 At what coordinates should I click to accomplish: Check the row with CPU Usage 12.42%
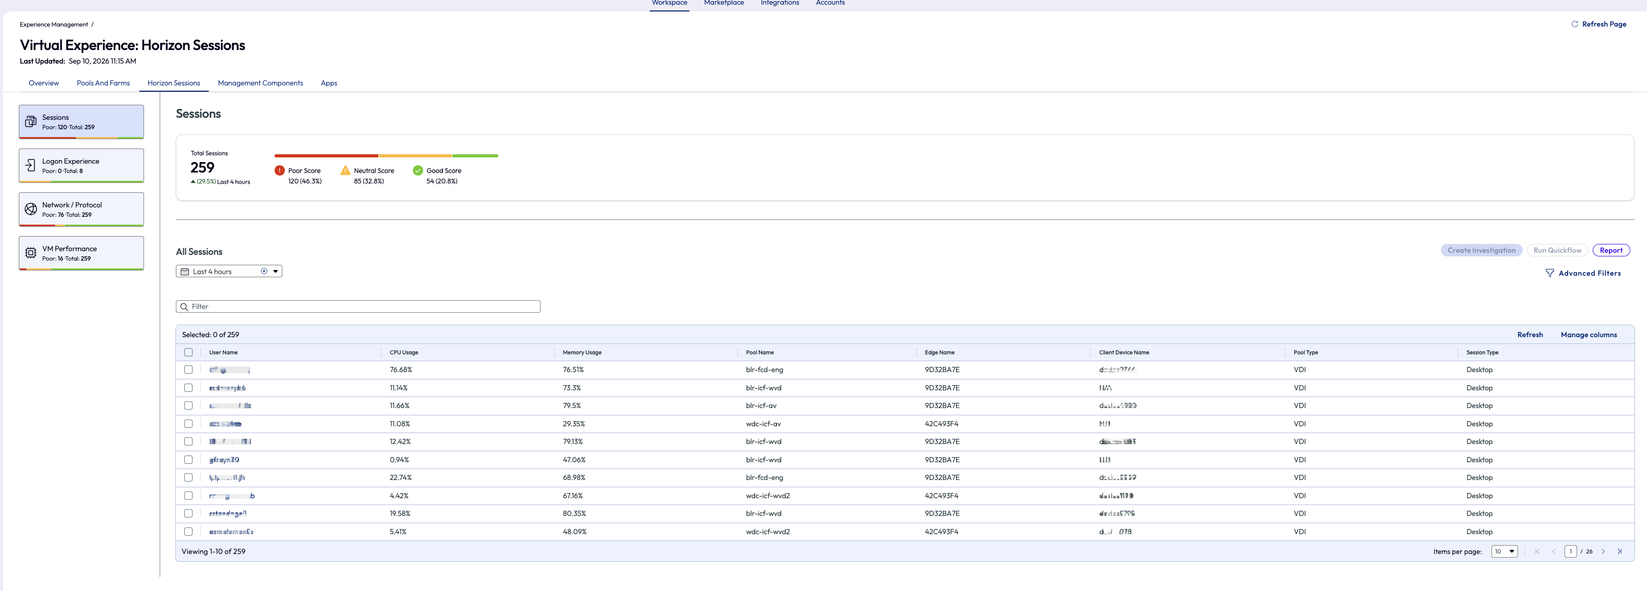(188, 441)
